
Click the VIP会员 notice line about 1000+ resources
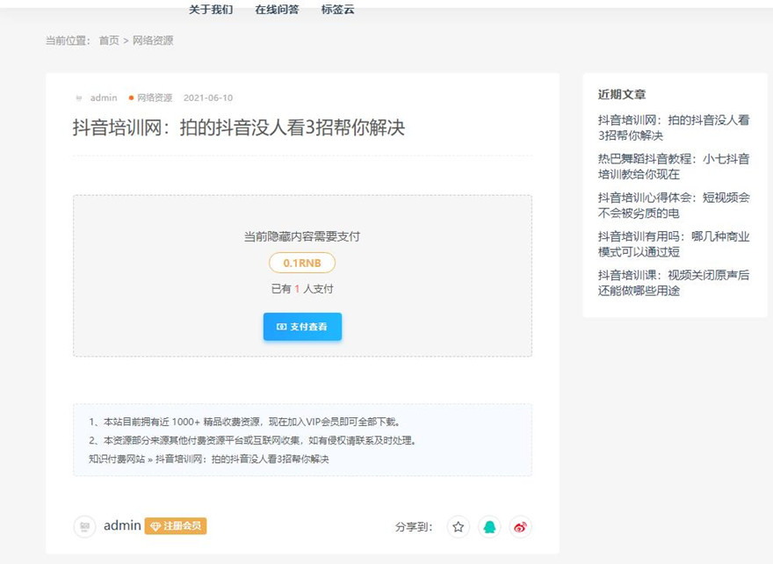click(x=245, y=422)
